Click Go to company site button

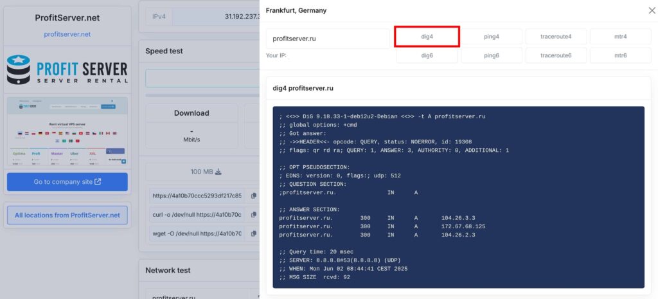67,182
